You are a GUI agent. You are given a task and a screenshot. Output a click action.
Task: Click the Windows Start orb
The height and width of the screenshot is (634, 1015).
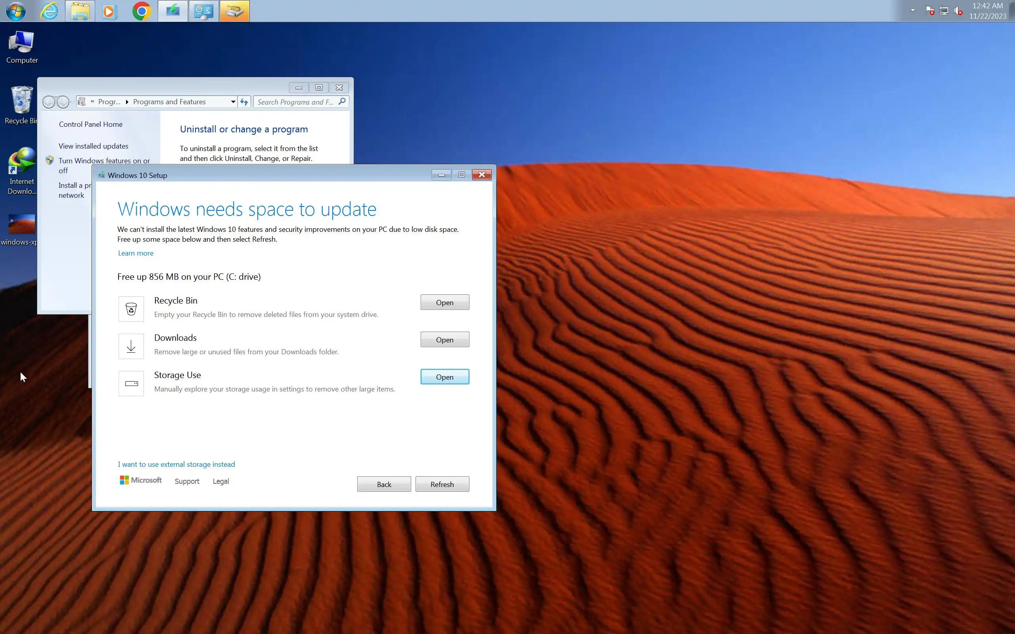[x=15, y=11]
